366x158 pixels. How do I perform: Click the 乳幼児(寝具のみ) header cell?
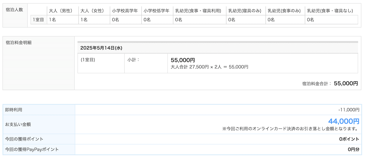pyautogui.click(x=245, y=11)
